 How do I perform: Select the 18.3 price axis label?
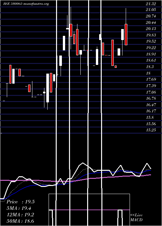150,67
